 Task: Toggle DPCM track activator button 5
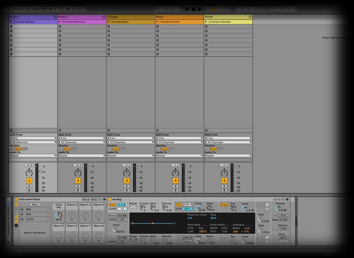click(x=224, y=180)
